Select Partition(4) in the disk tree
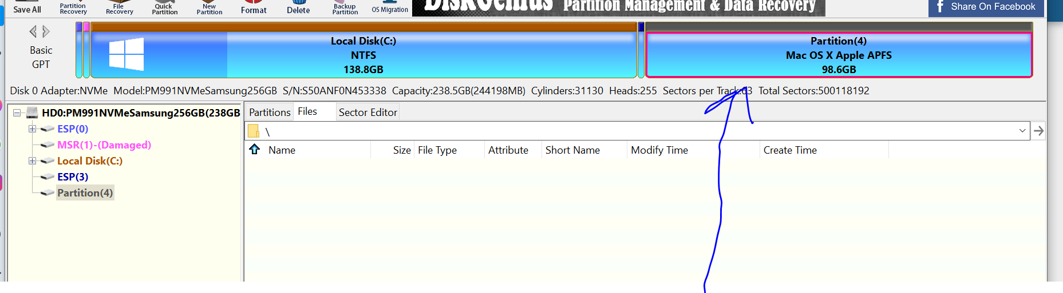The width and height of the screenshot is (1063, 293). coord(85,192)
